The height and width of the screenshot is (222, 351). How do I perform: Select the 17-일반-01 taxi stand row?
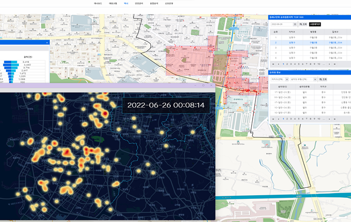click(x=310, y=92)
